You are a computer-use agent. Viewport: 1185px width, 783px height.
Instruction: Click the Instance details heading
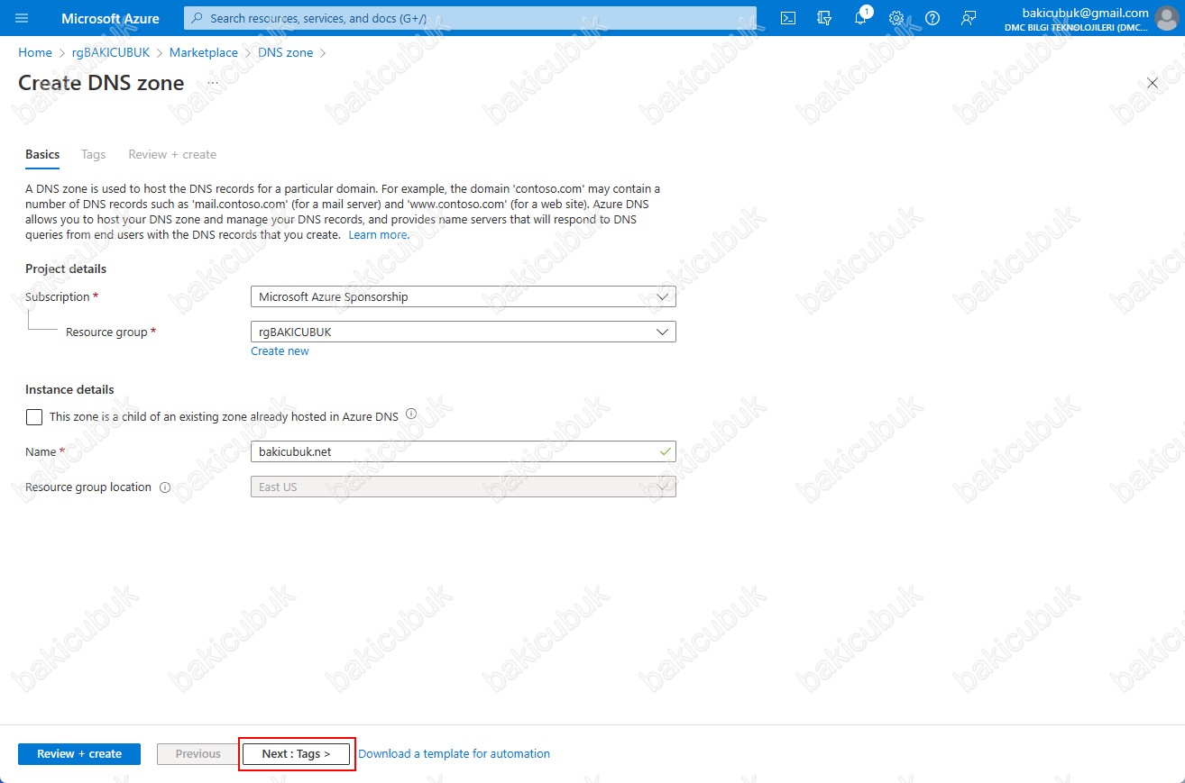(69, 389)
